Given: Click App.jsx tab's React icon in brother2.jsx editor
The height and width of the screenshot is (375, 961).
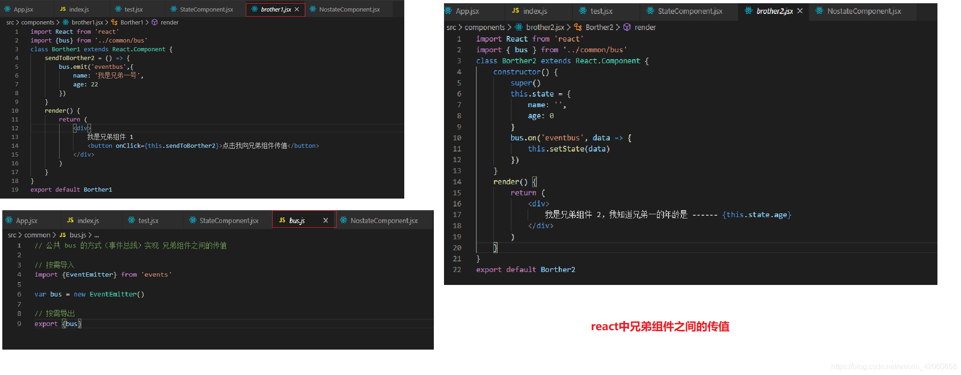Looking at the screenshot, I should click(x=448, y=11).
